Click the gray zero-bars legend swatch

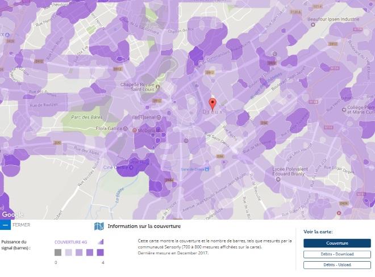[58, 253]
